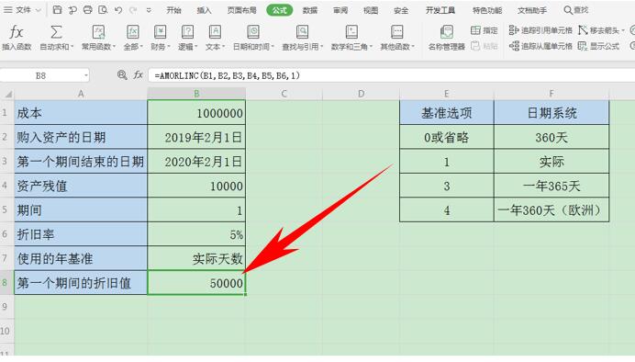This screenshot has height=362, width=635.
Task: Open the Name Manager (名称管理器) icon
Action: point(446,32)
